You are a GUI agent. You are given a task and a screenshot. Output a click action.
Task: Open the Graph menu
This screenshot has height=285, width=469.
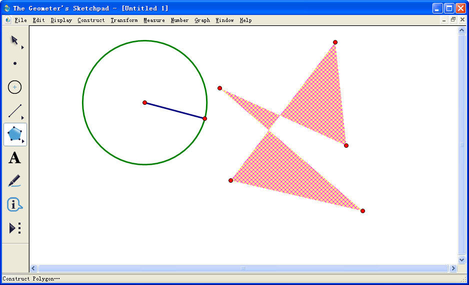pos(202,20)
